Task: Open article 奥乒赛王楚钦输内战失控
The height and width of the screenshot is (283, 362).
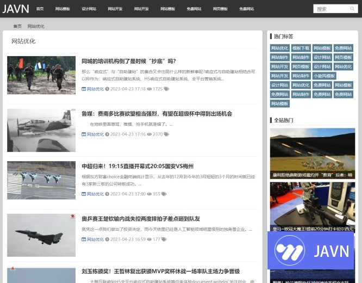Action: pos(141,219)
